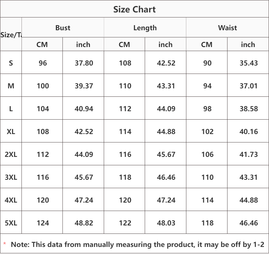The image size is (269, 254).
Task: Click the red asterisk beside the note
Action: (x=4, y=244)
